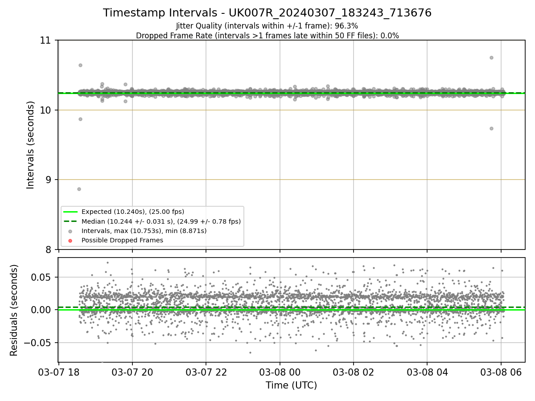Click the 'Intervals, max (10.753s), min (8.871s)' legend entry
535x401 pixels.
click(x=144, y=231)
